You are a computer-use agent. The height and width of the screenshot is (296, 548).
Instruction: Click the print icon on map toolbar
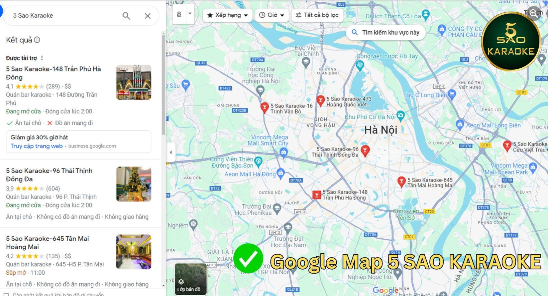point(179,14)
